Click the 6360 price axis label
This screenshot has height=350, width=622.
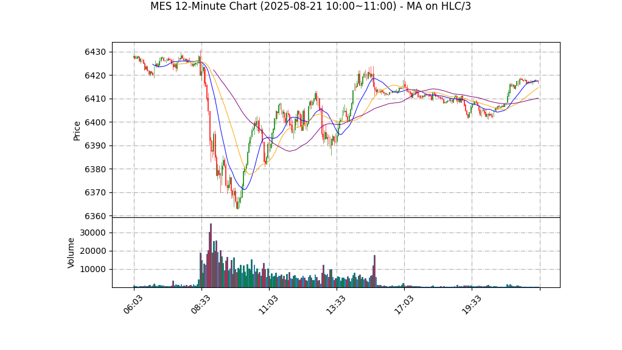[x=95, y=216]
